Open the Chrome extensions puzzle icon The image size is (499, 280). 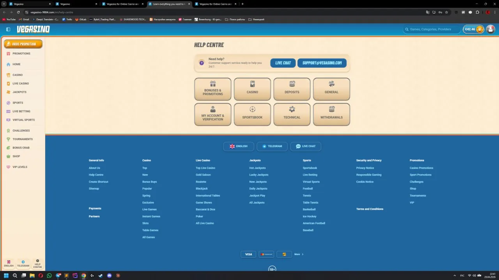click(x=478, y=12)
